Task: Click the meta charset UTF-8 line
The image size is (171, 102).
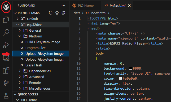Action: click(120, 33)
